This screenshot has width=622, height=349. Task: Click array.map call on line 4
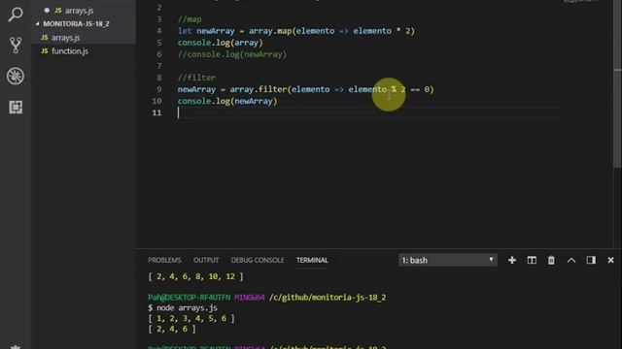click(x=331, y=31)
